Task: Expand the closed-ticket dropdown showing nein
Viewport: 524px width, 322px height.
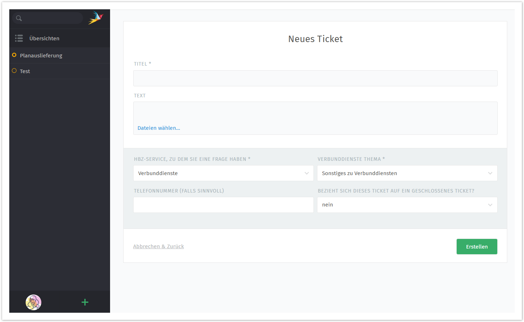Action: coord(407,205)
